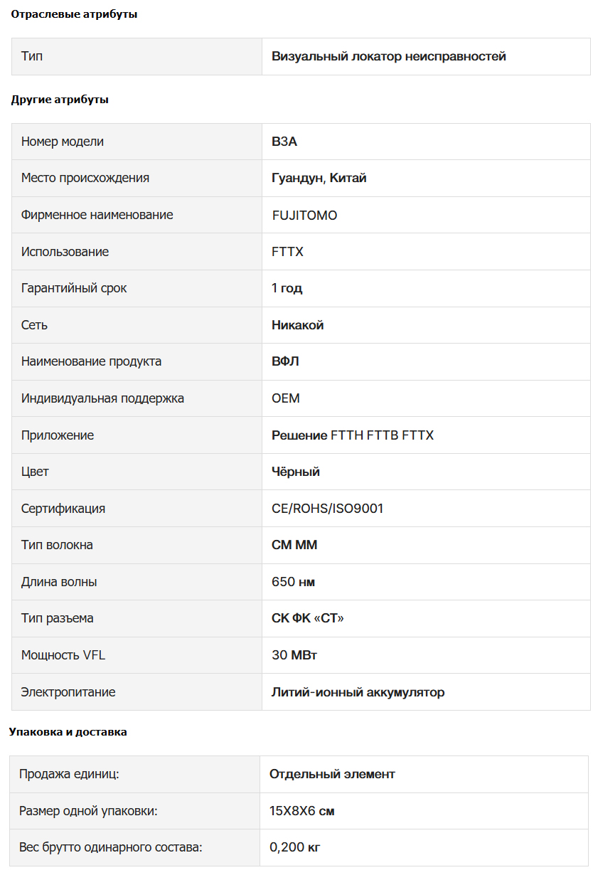Select the "Наименование продукта" label cell
598x875 pixels.
tap(91, 361)
